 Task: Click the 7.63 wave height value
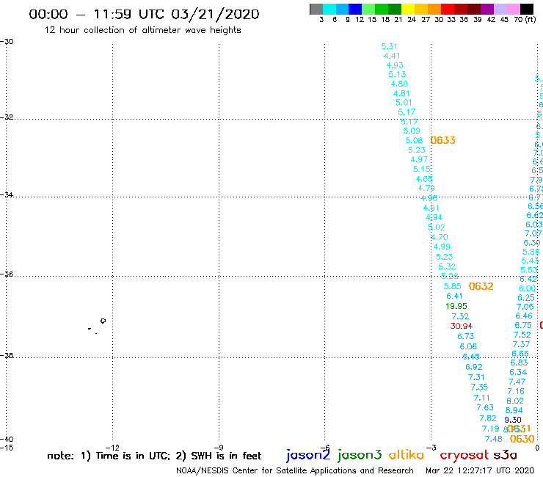485,407
